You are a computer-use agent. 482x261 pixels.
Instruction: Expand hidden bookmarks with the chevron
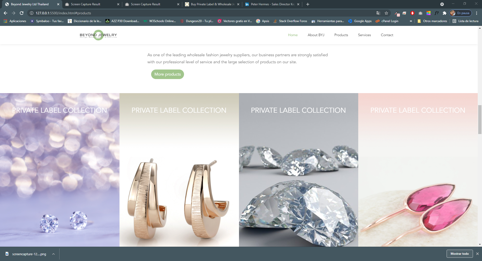click(411, 21)
